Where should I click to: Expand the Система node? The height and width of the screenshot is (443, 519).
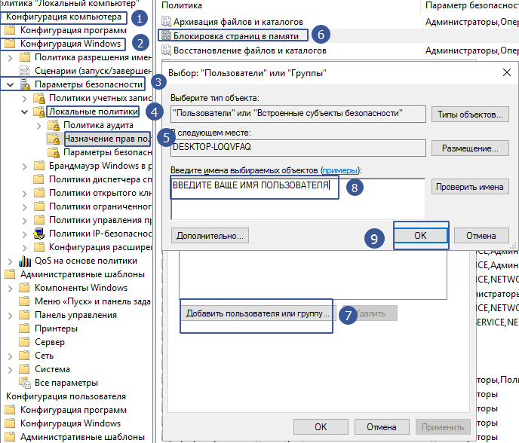(11, 370)
